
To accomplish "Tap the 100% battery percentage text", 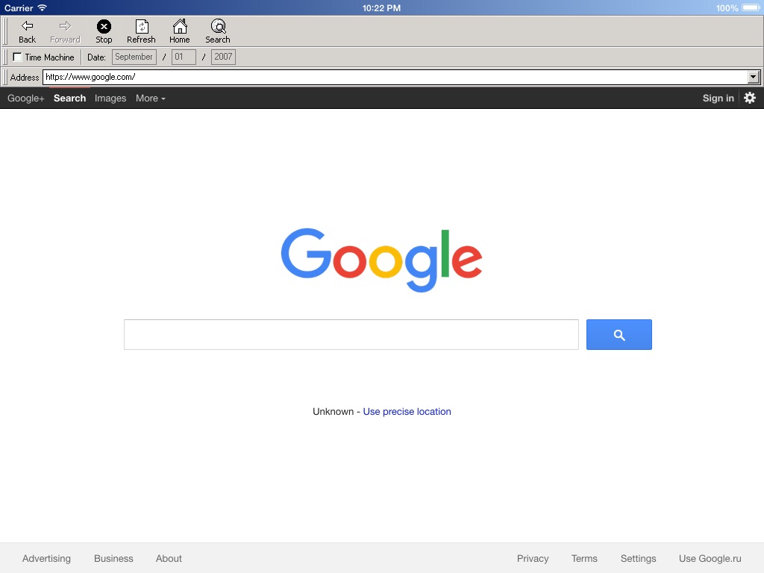I will [x=727, y=7].
